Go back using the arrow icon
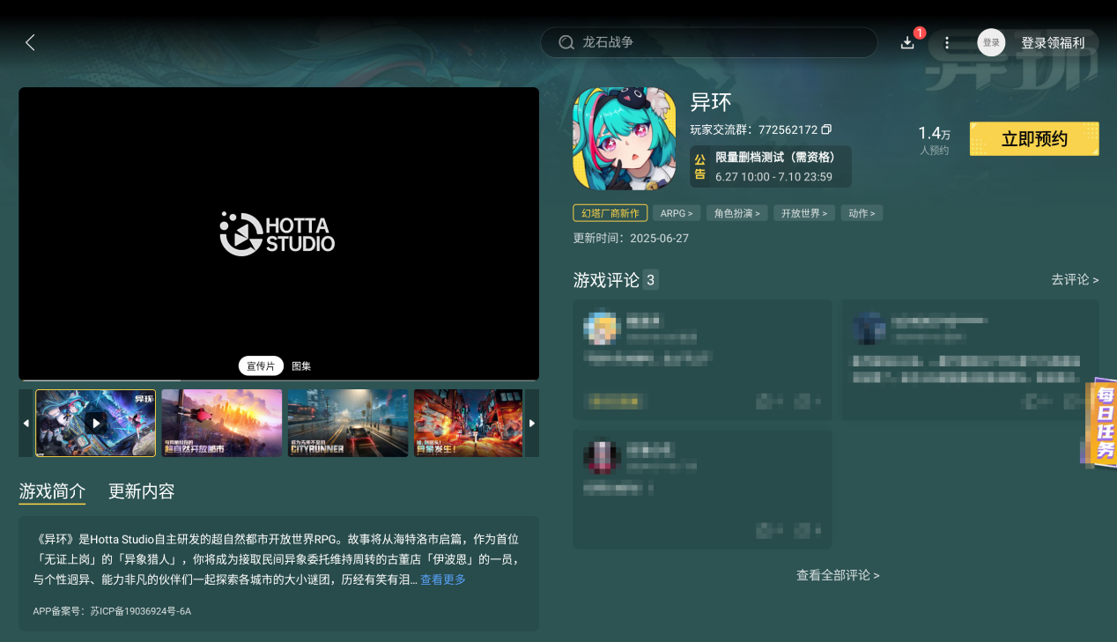 click(x=29, y=41)
